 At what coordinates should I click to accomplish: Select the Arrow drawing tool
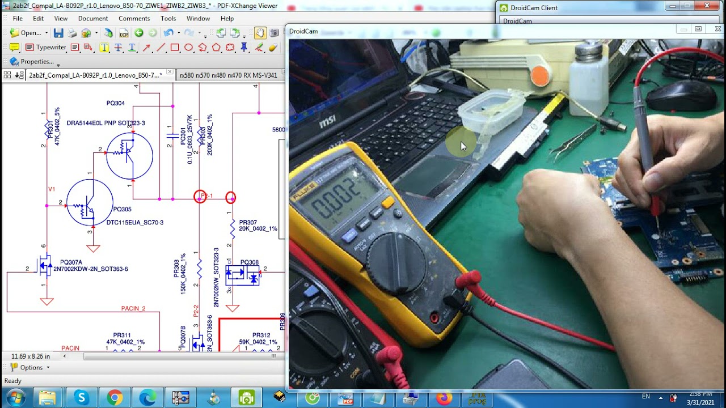[146, 47]
